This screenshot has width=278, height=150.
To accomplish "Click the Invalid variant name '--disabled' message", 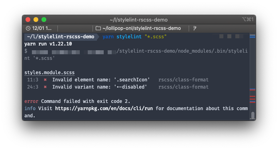I will tap(99, 87).
